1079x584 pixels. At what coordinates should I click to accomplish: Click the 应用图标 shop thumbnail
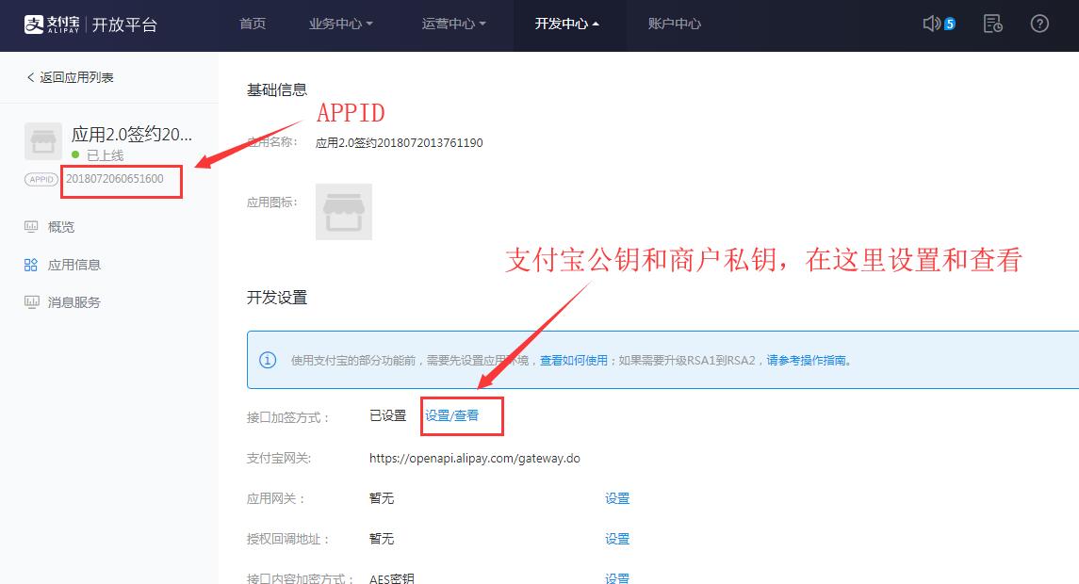coord(343,211)
